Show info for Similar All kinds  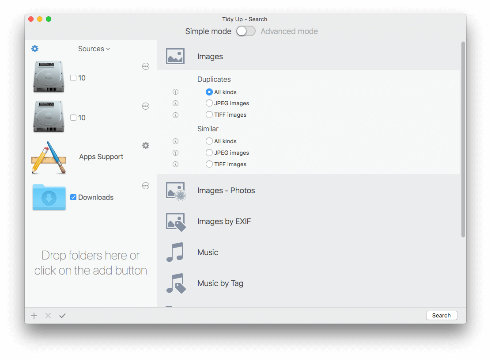tap(175, 141)
